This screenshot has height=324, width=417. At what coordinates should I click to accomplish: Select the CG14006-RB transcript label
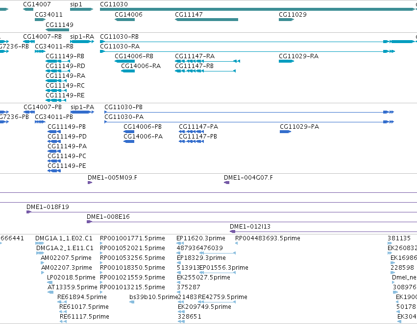tap(134, 56)
